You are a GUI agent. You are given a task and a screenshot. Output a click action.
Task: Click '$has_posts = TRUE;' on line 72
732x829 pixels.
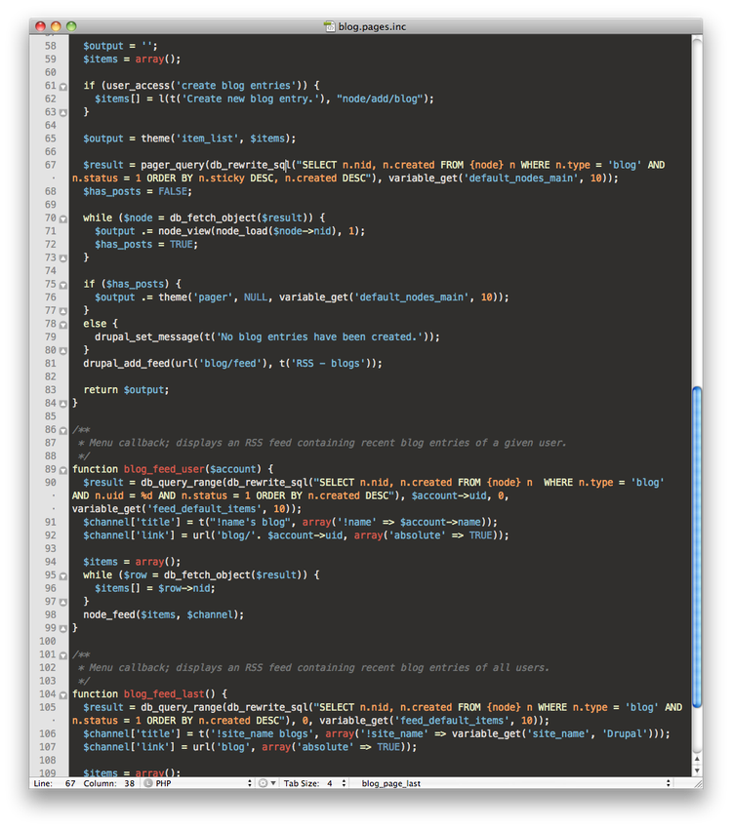pyautogui.click(x=146, y=244)
